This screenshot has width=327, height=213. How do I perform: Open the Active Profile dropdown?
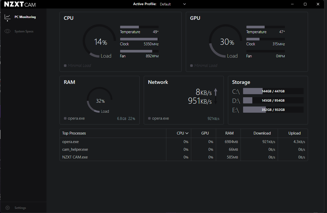(x=173, y=4)
